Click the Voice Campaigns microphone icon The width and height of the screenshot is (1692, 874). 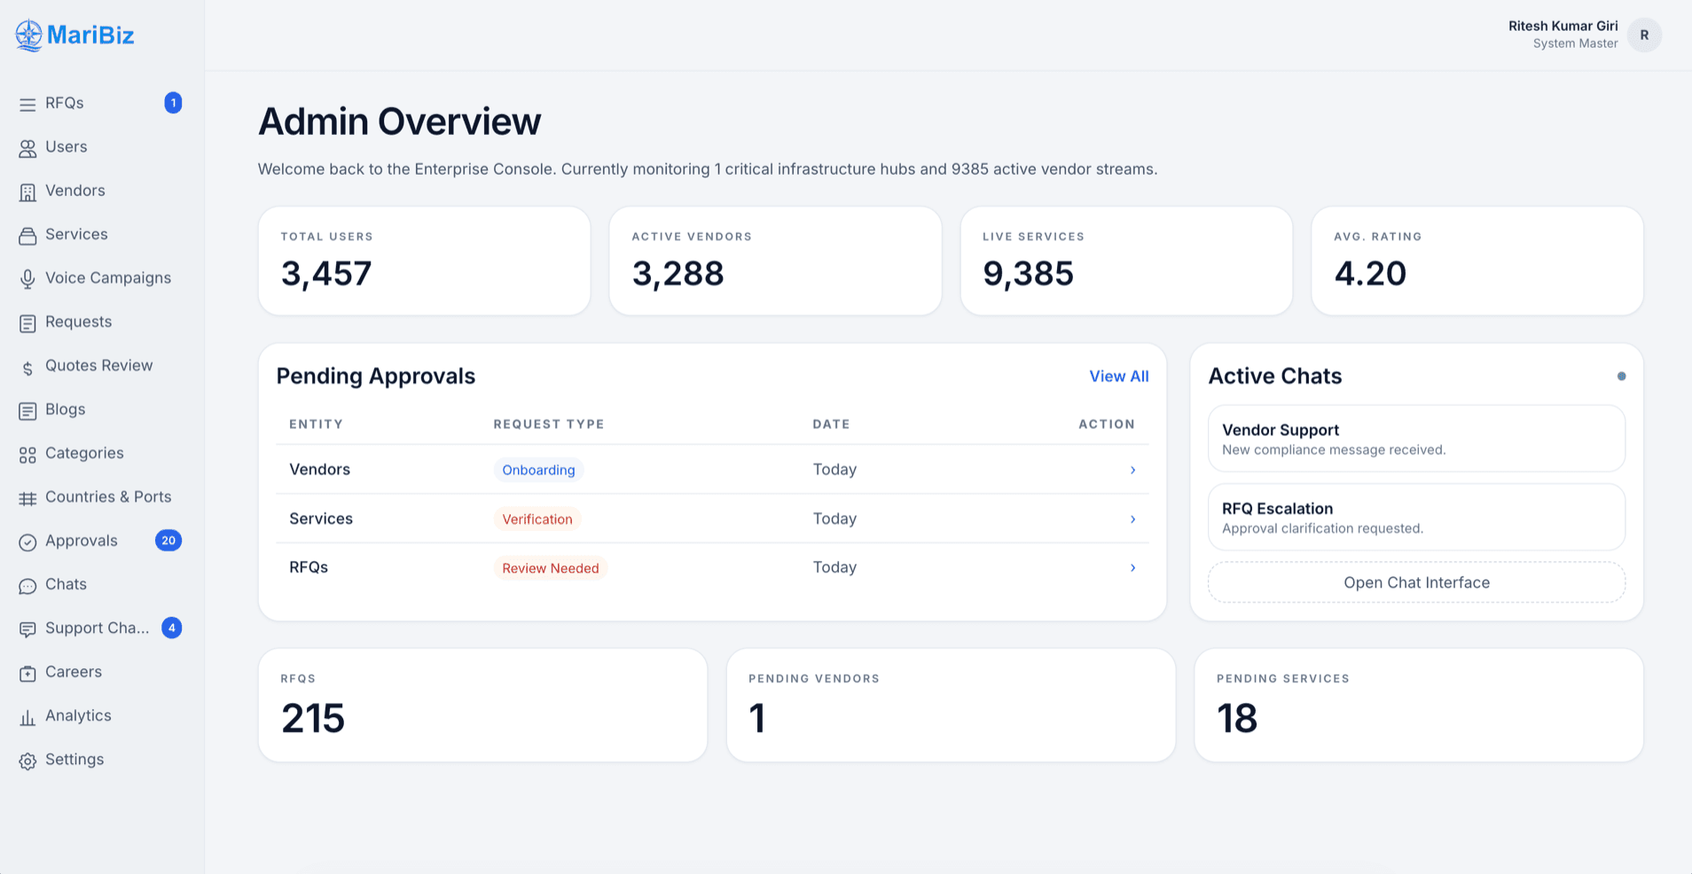[x=27, y=279]
